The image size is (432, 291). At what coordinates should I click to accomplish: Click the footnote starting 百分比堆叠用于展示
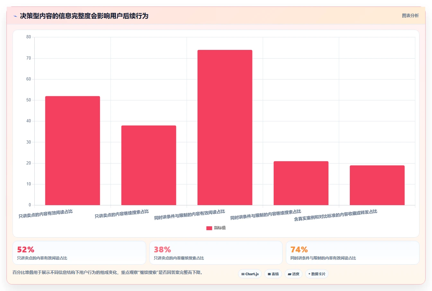(109, 272)
